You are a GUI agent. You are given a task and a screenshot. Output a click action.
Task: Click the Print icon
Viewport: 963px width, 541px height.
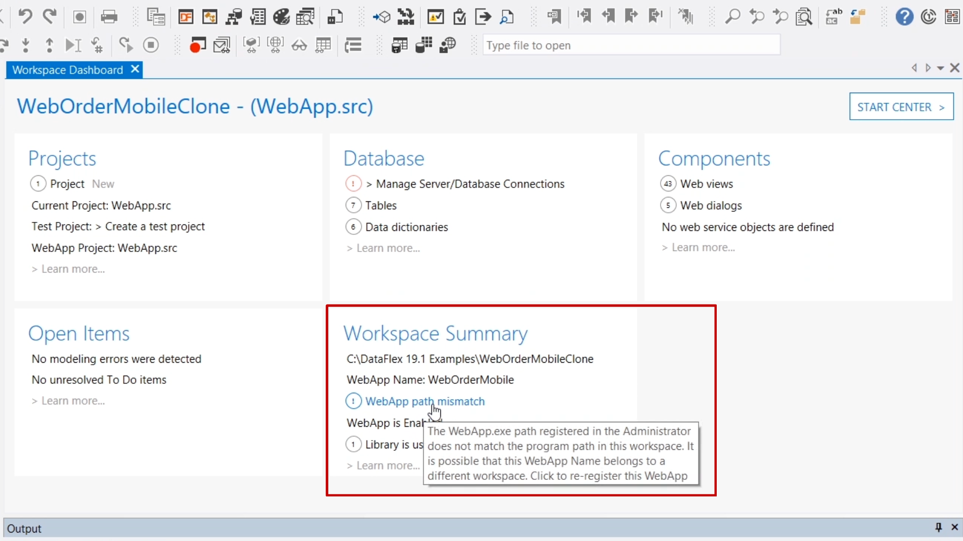click(109, 17)
